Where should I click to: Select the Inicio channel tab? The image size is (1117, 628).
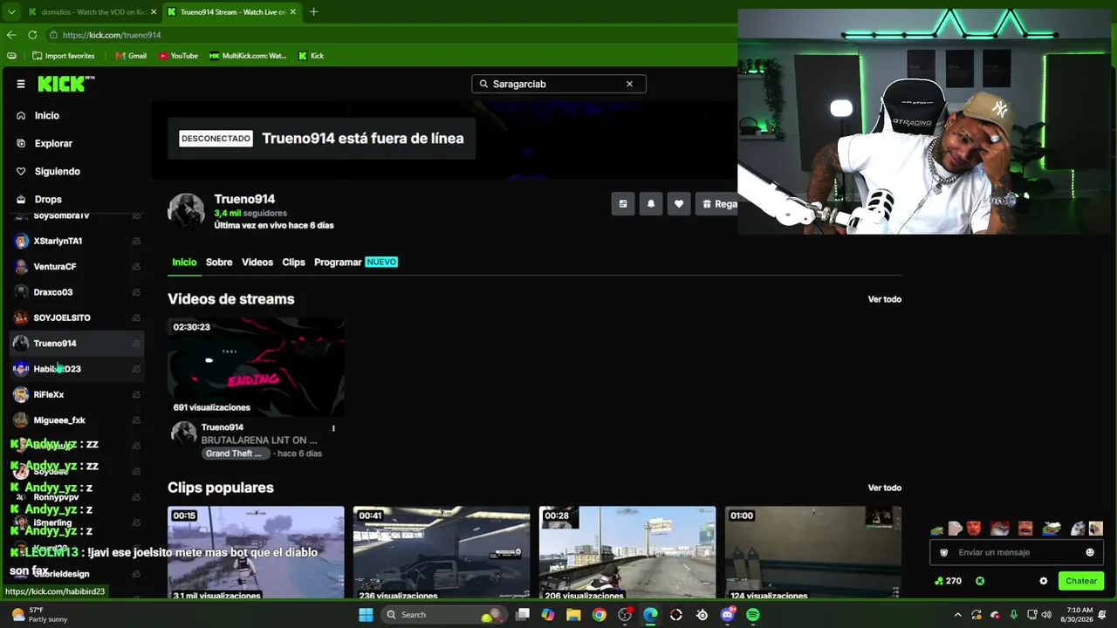click(184, 262)
